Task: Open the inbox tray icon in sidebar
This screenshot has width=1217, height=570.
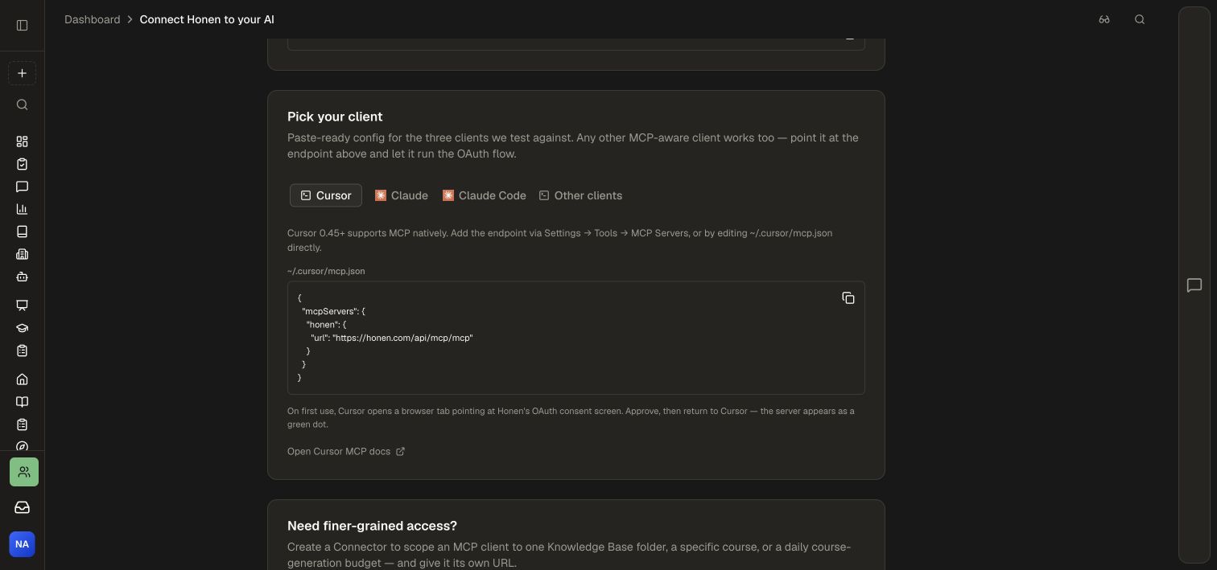Action: click(22, 507)
